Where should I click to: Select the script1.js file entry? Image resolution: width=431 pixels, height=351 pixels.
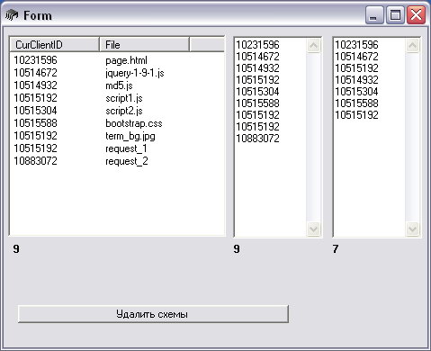(124, 98)
